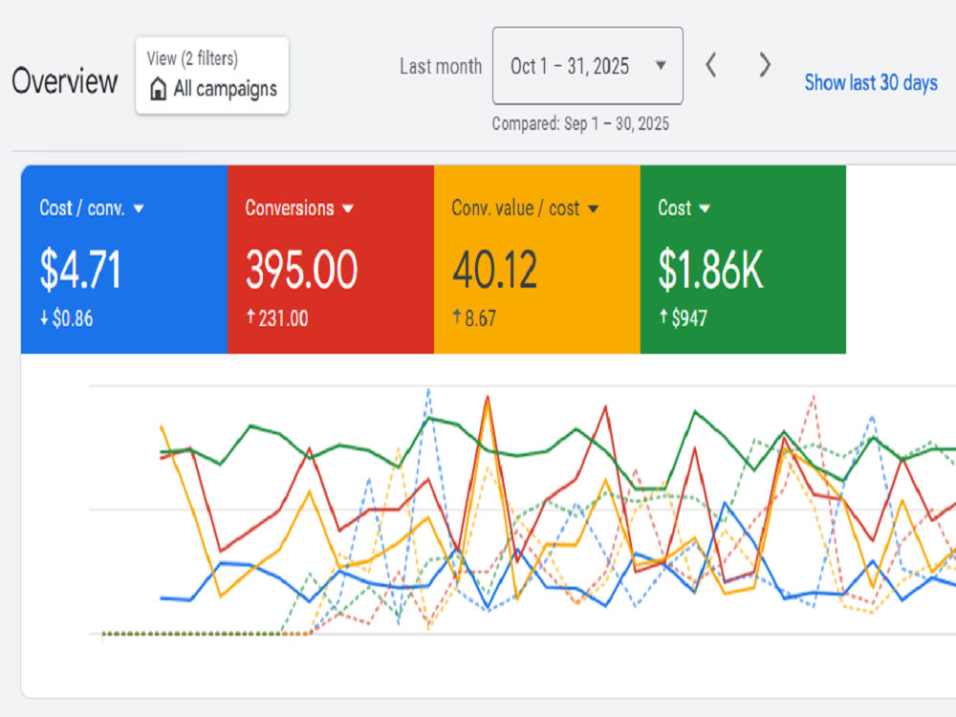Open the All campaigns view filter

click(x=211, y=75)
